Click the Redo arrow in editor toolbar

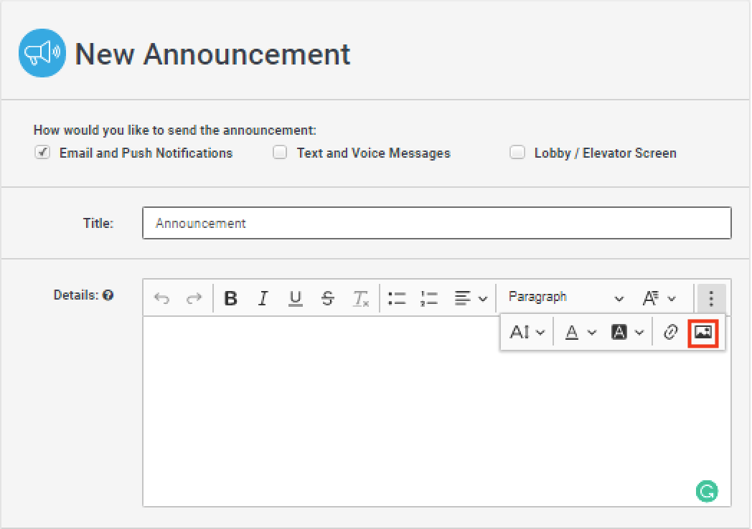click(x=194, y=298)
